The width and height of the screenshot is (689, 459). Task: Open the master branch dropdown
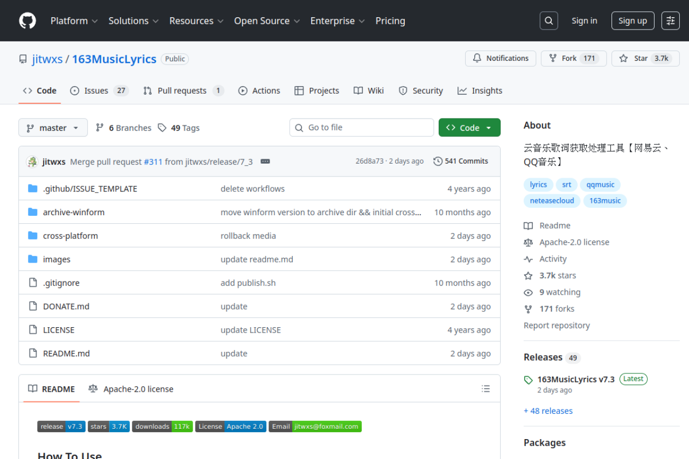pyautogui.click(x=53, y=128)
